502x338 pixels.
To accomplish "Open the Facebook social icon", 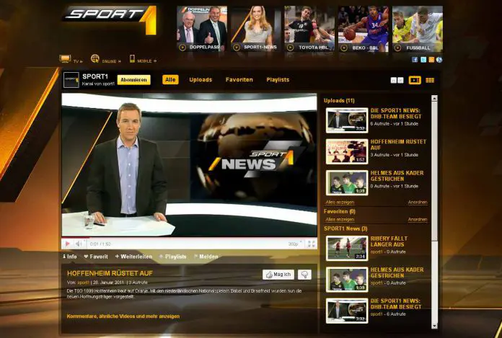I will pos(415,60).
